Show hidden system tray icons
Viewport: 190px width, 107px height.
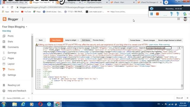point(162,104)
